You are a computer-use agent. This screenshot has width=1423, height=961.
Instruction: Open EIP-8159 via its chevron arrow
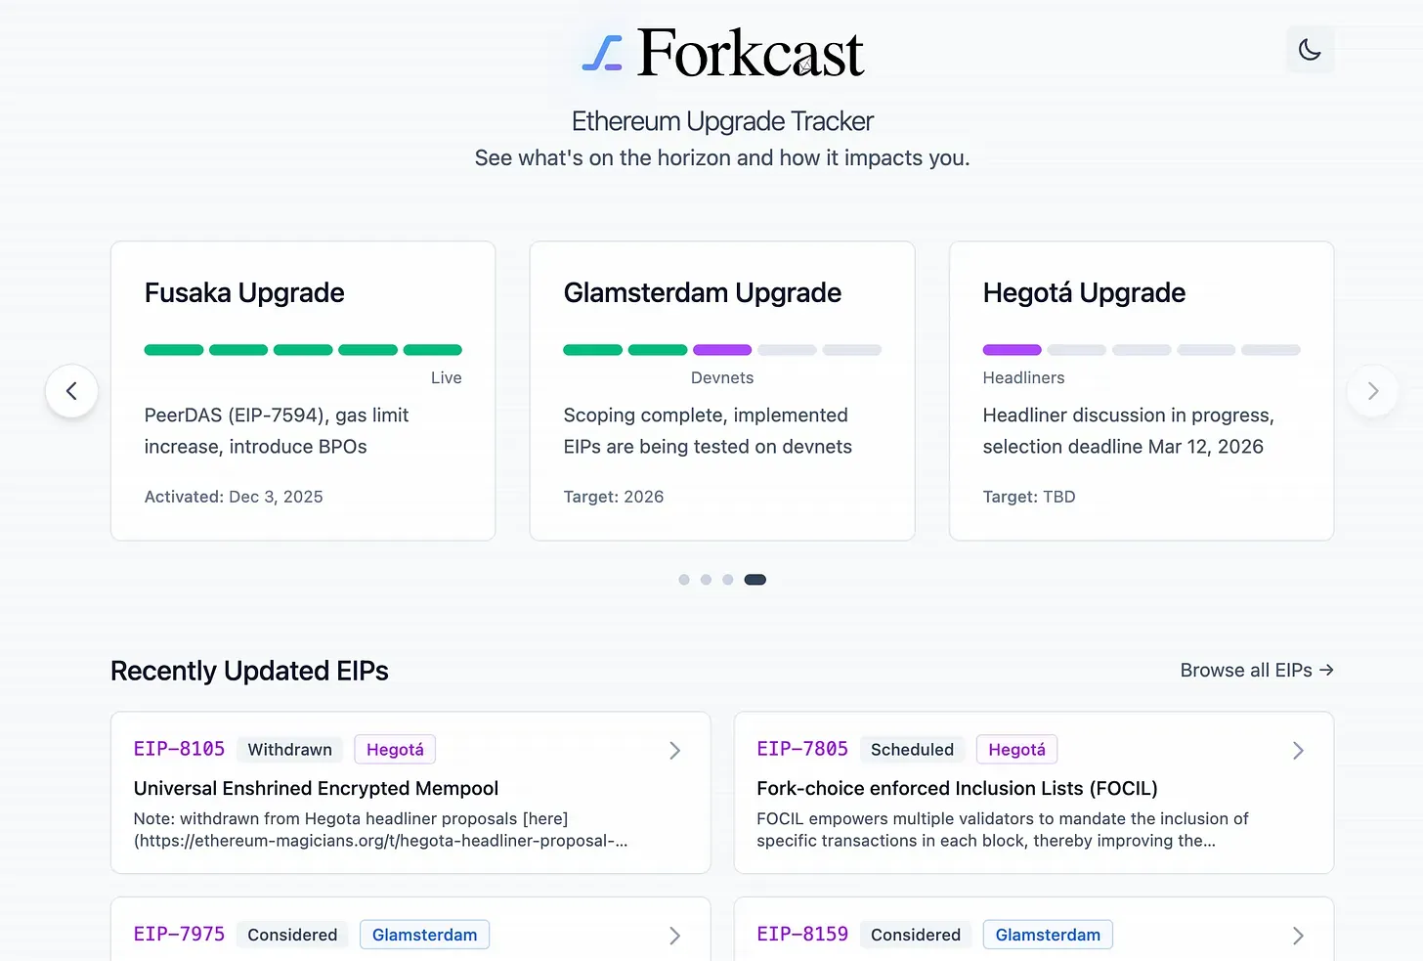tap(1298, 936)
